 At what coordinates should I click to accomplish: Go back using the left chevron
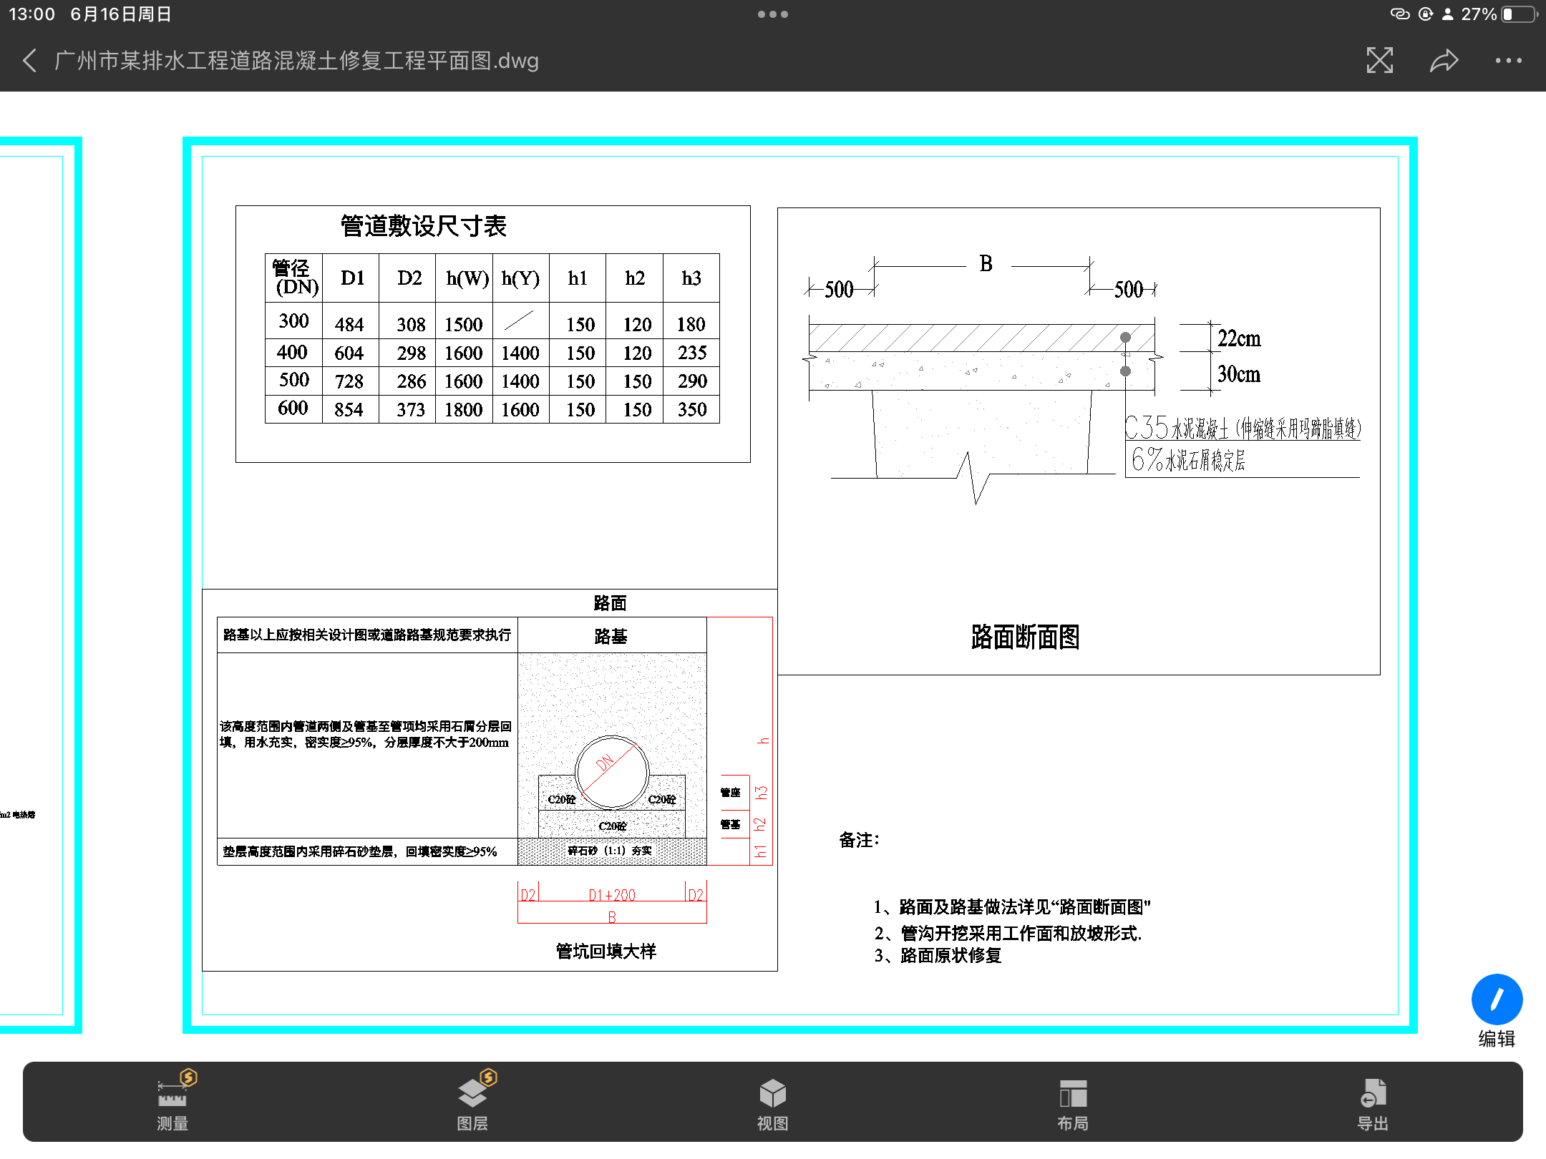29,61
